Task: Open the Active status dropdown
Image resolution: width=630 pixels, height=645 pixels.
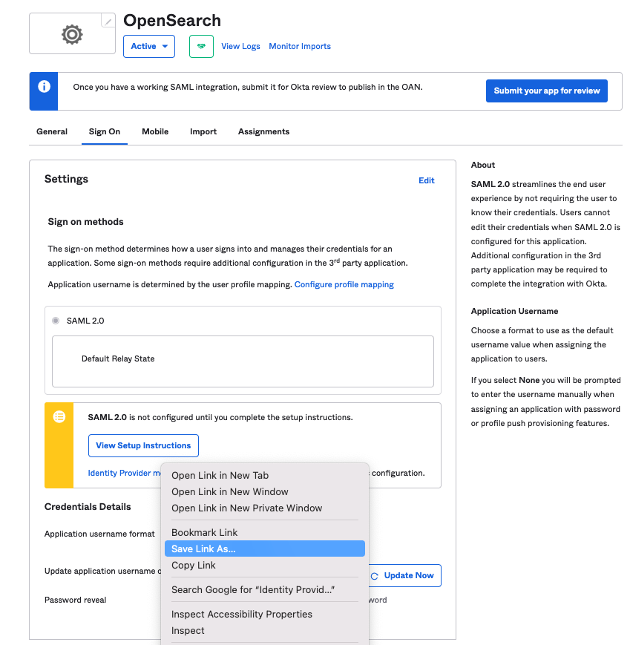Action: 148,46
